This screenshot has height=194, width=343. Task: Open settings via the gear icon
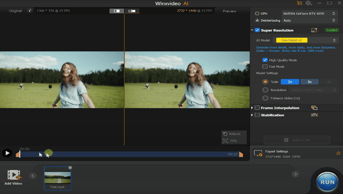(x=308, y=3)
